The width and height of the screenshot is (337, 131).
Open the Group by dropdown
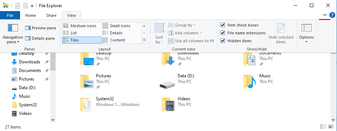pos(182,25)
